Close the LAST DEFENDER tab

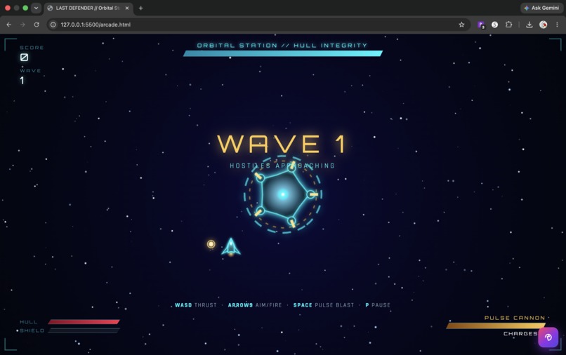tap(127, 8)
